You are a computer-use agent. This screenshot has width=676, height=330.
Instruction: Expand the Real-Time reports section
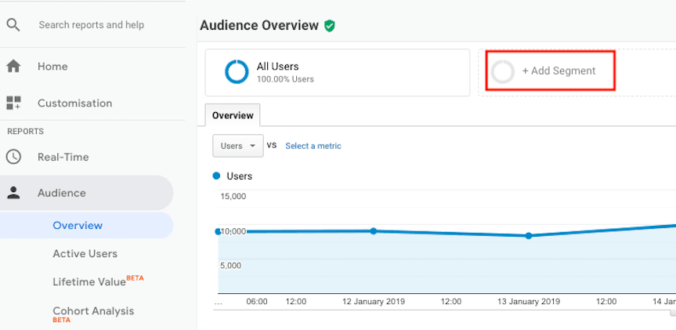pos(63,157)
